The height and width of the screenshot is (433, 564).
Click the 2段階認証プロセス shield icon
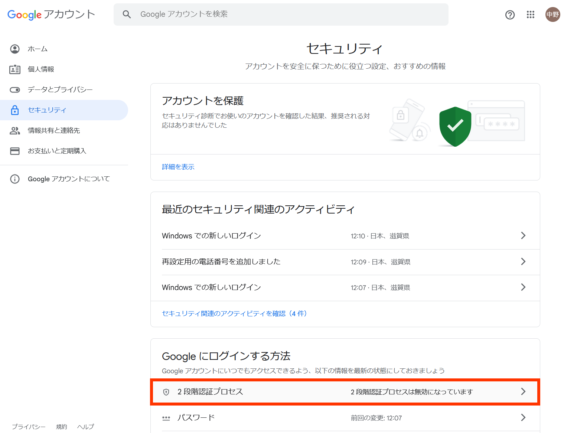[x=166, y=392]
